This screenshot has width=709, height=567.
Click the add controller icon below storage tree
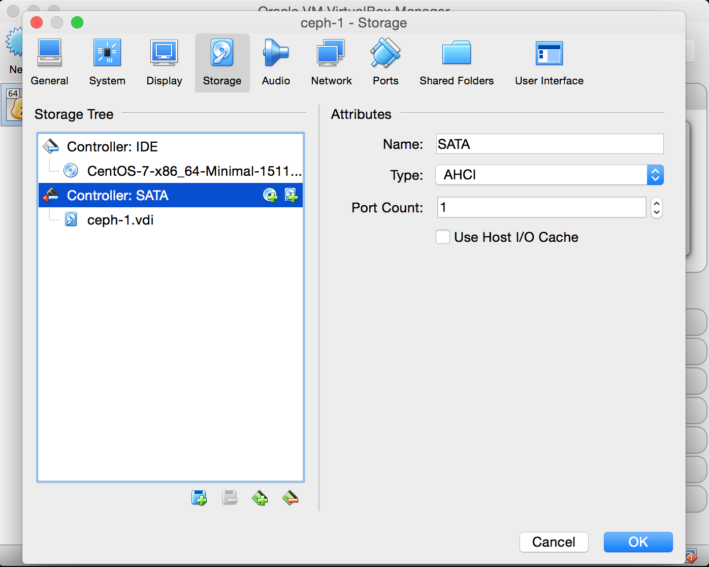260,498
